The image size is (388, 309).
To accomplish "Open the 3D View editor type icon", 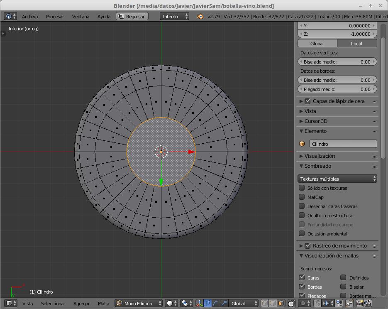I will (x=11, y=303).
